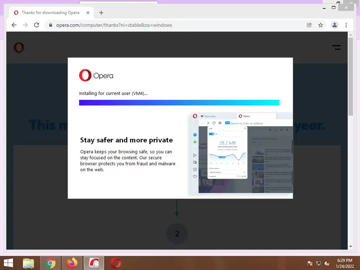Click the WhatsApp icon in preview sidebar

(x=195, y=142)
